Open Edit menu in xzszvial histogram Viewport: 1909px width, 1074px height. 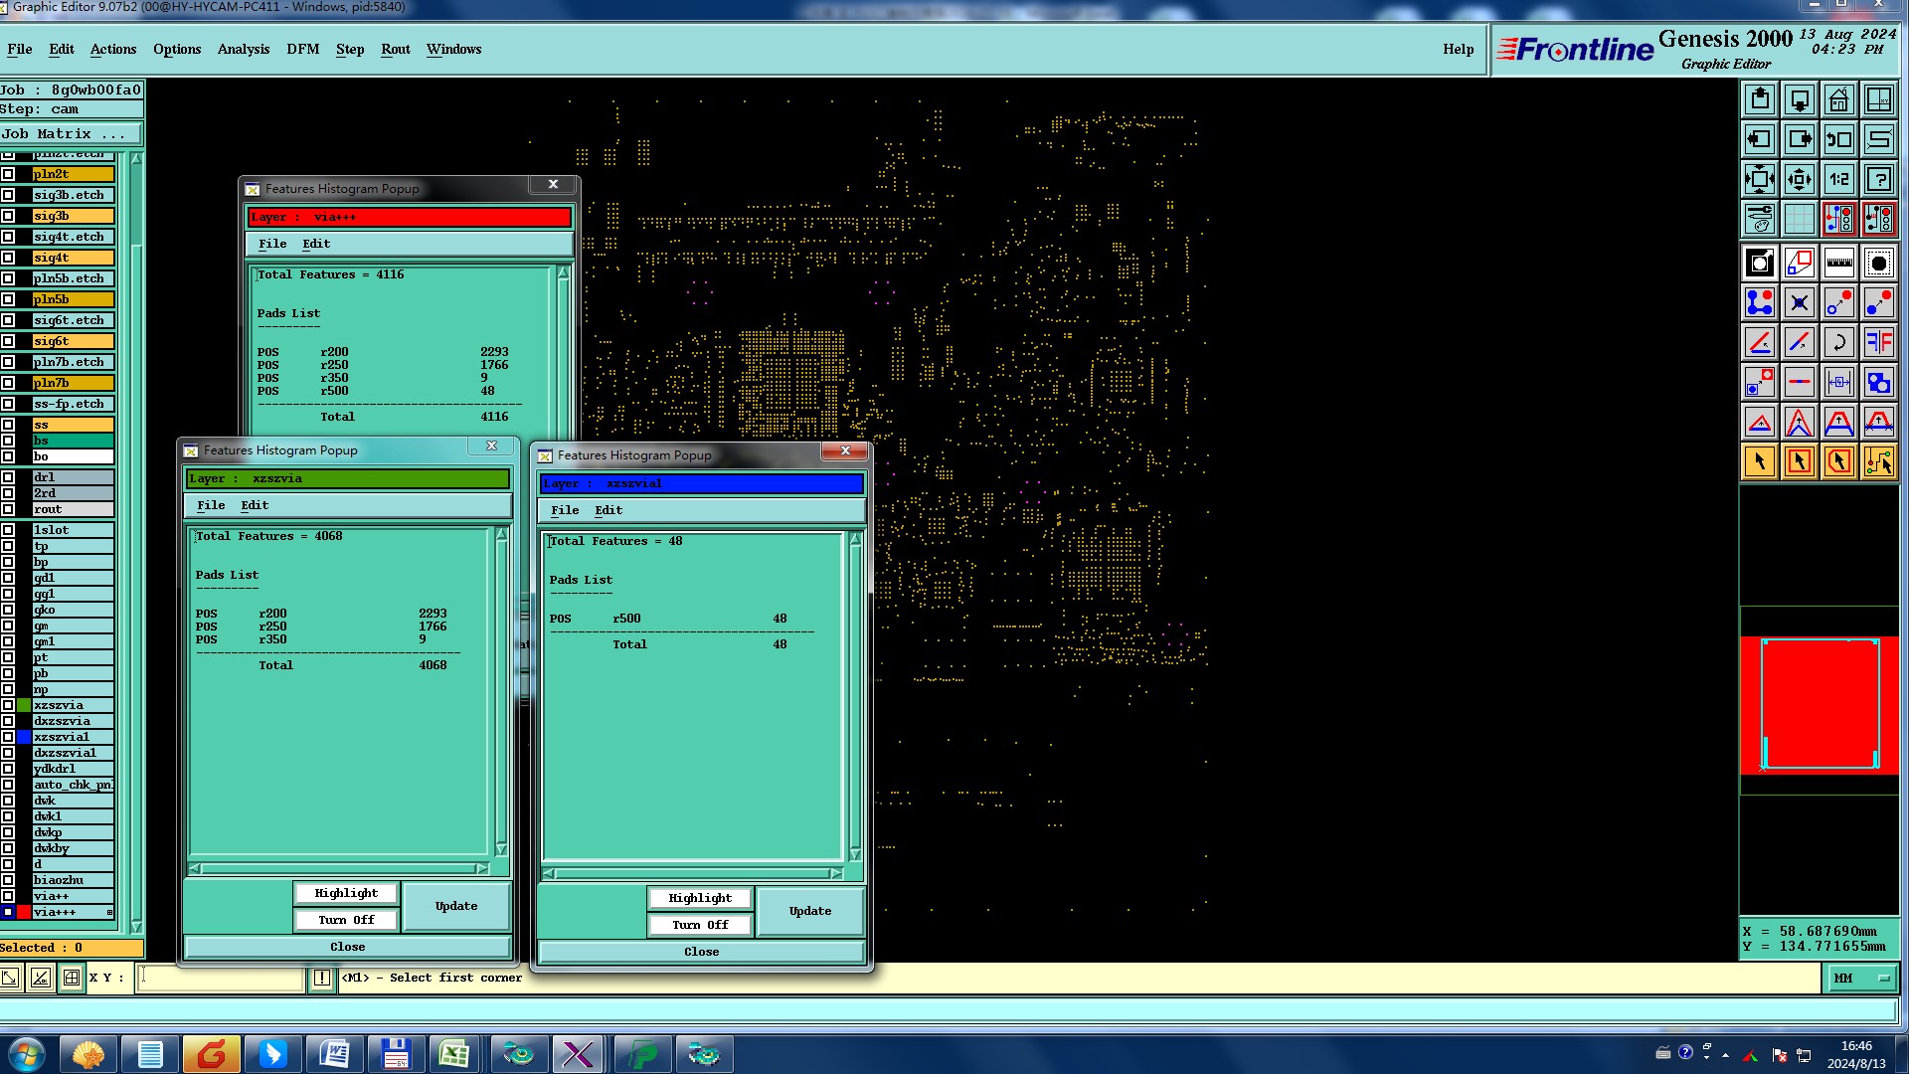[x=608, y=510]
